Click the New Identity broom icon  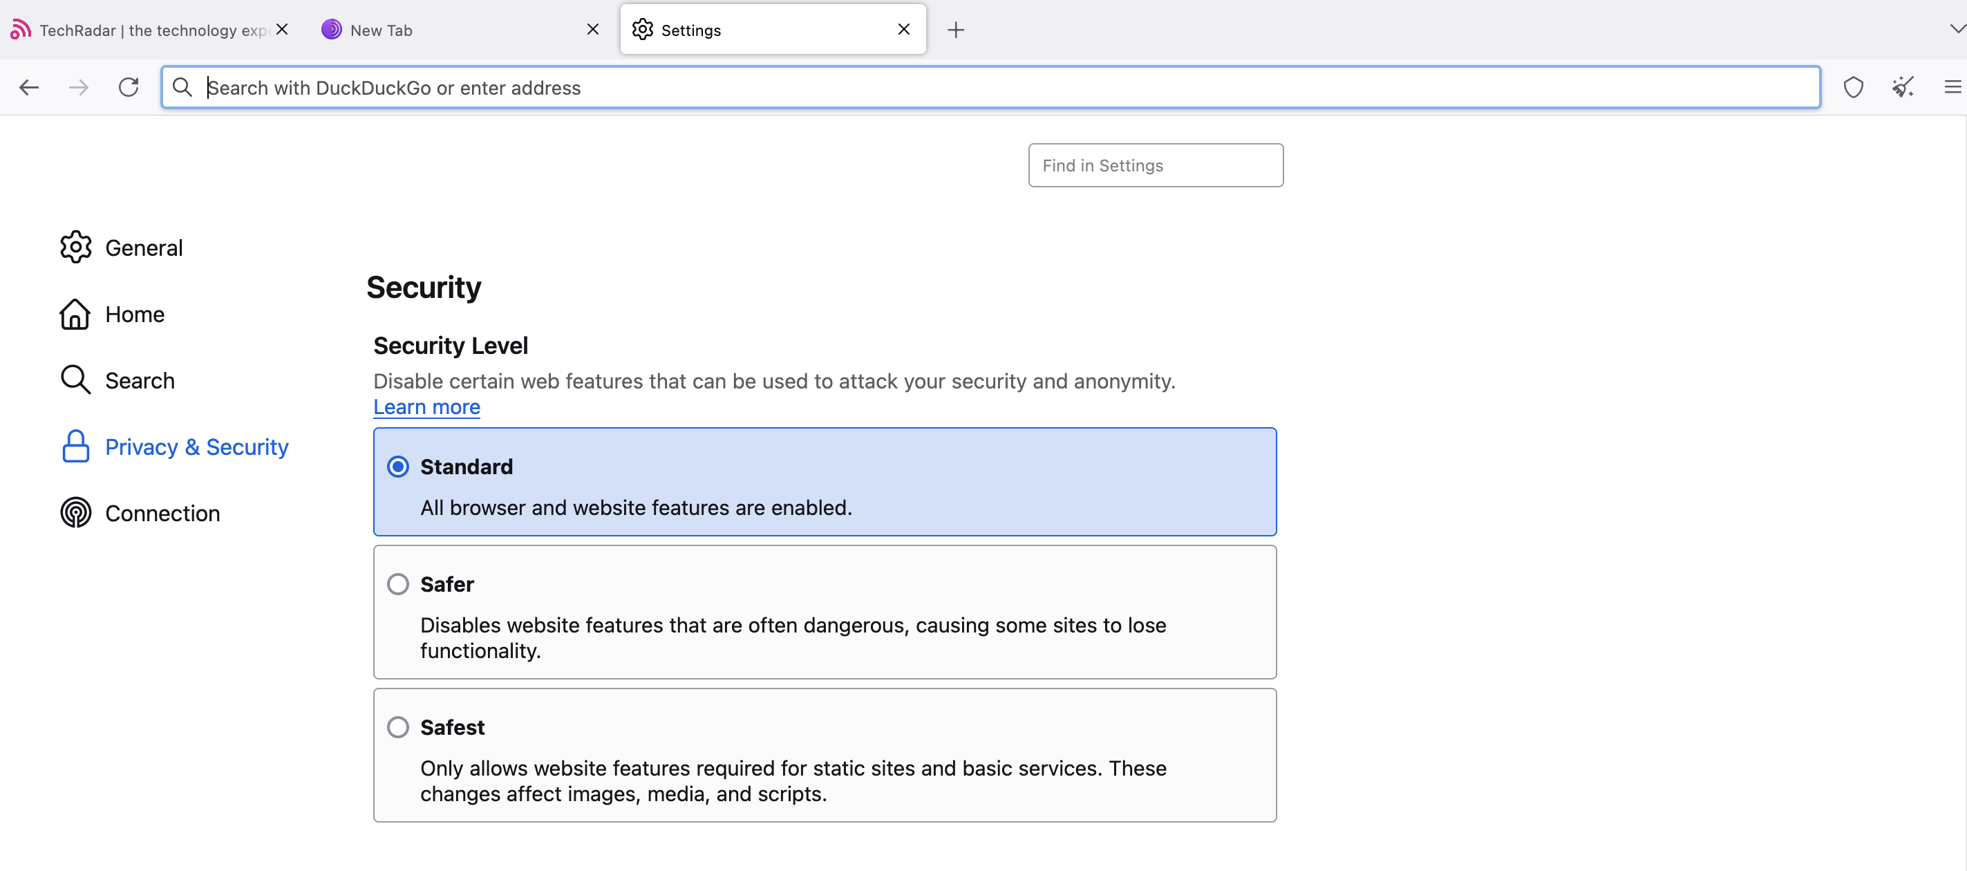coord(1903,87)
